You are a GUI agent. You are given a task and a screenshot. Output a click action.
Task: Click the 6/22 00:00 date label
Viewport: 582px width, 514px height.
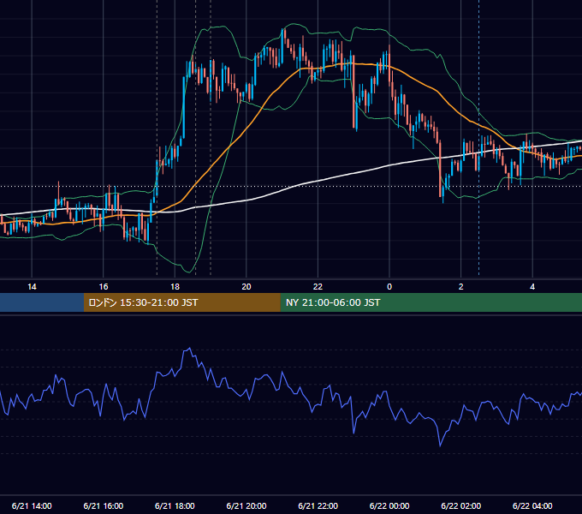tap(389, 505)
